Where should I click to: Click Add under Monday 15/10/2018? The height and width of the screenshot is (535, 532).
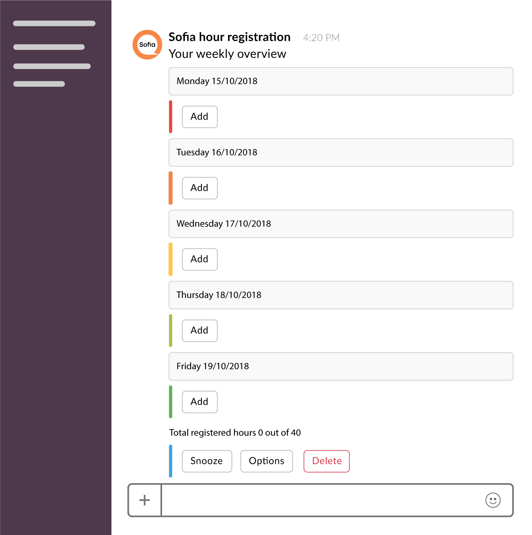[x=200, y=117]
